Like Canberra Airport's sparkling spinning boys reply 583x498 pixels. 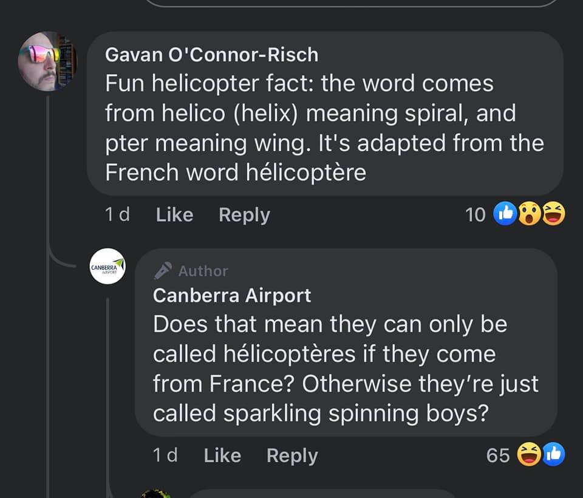pyautogui.click(x=222, y=455)
